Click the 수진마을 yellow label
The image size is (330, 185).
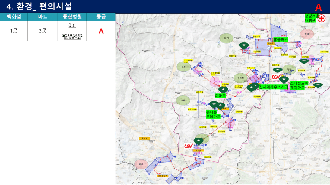coord(257,51)
